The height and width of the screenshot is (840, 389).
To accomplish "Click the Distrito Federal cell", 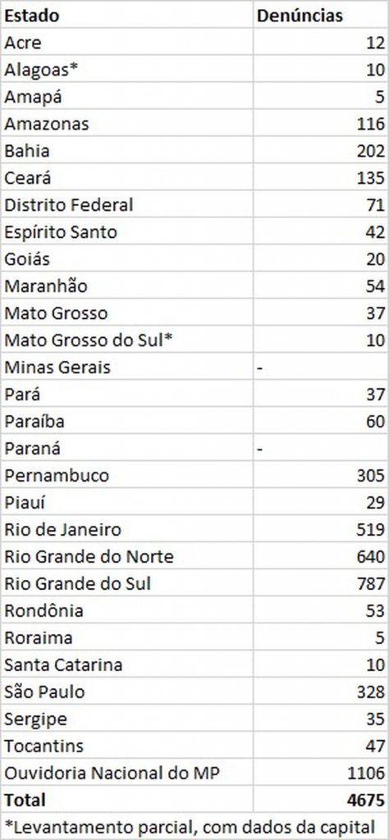I will pos(126,204).
